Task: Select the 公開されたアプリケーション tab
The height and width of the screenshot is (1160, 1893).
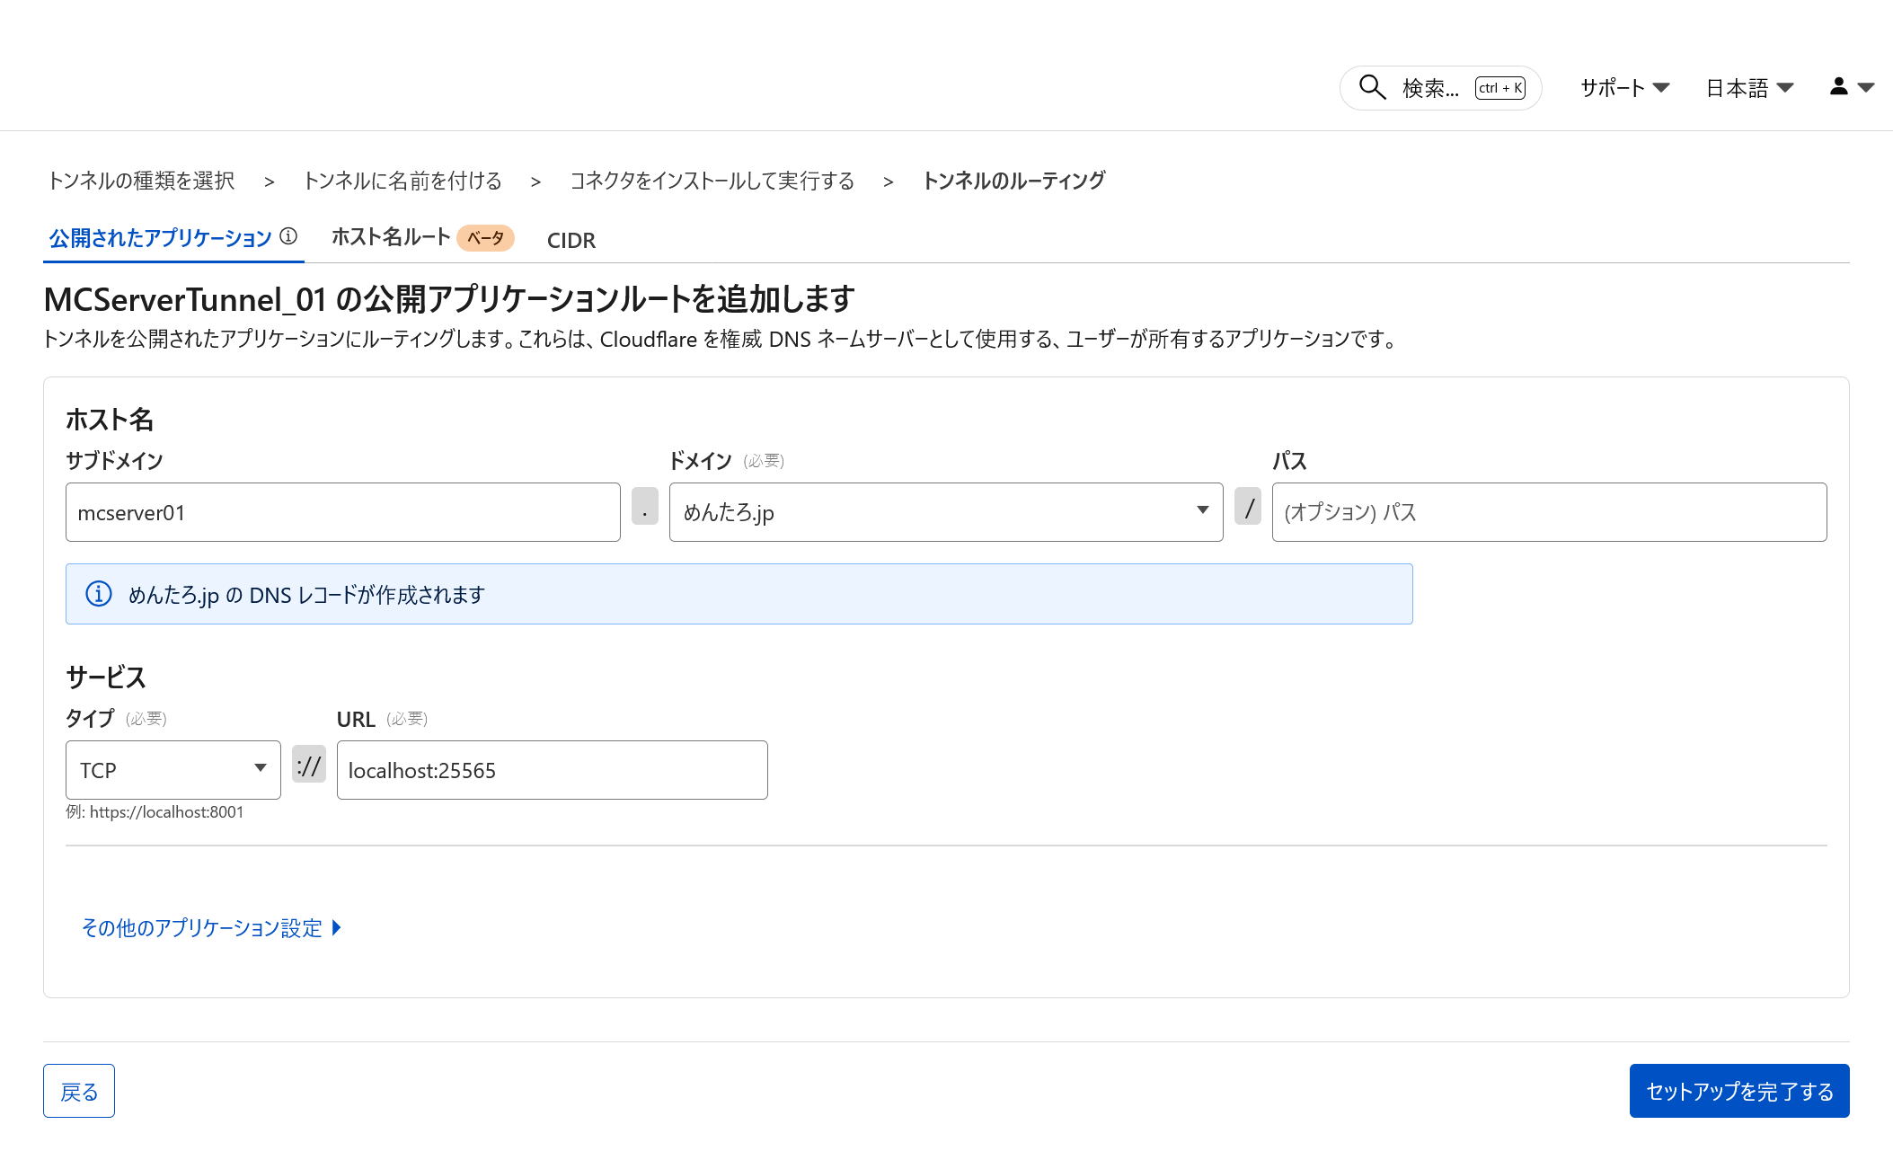Action: coord(160,238)
